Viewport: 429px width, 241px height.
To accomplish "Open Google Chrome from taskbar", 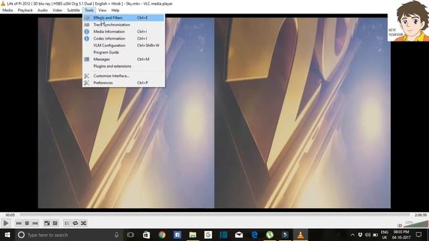I will [x=162, y=235].
